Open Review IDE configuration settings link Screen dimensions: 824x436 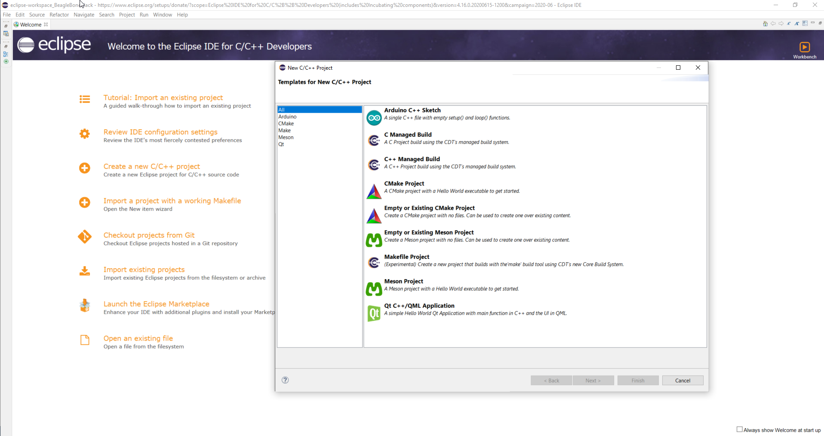160,132
